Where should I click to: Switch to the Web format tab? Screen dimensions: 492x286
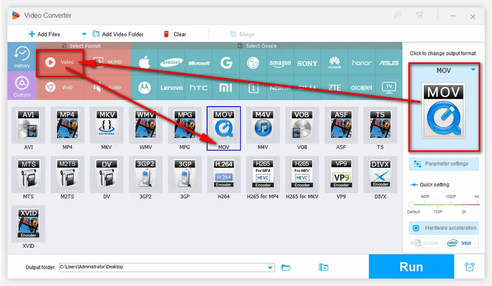coord(60,87)
